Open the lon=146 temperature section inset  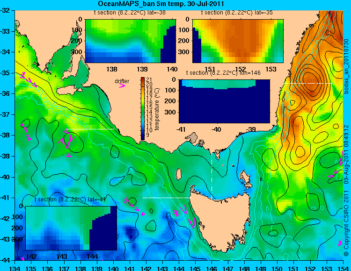(224, 101)
